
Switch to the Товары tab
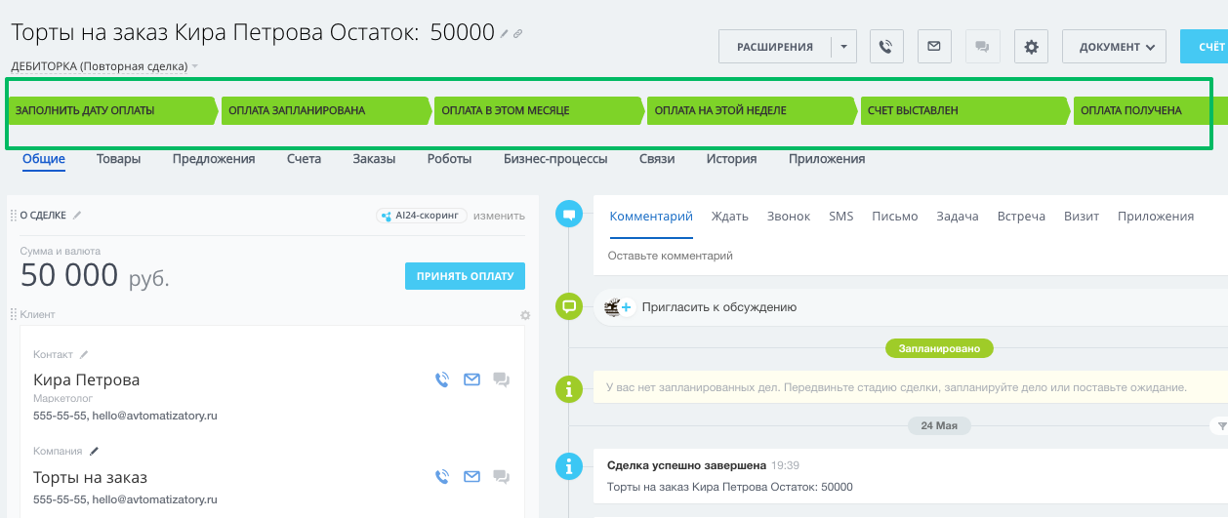click(x=118, y=159)
